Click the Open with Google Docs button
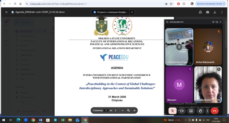This screenshot has height=123, width=229. [111, 12]
